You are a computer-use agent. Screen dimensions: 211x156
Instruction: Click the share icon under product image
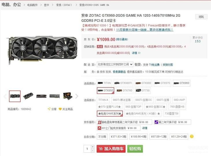(x=49, y=109)
